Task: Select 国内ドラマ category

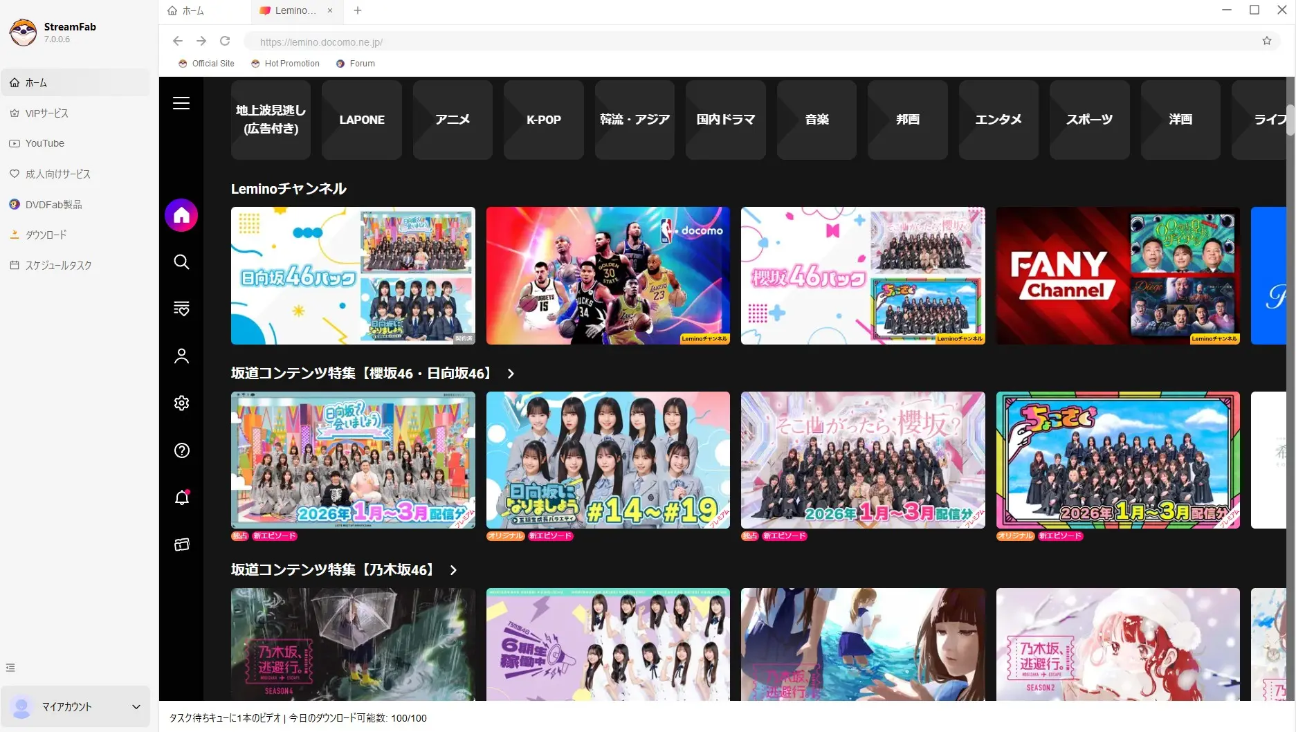Action: pyautogui.click(x=726, y=120)
